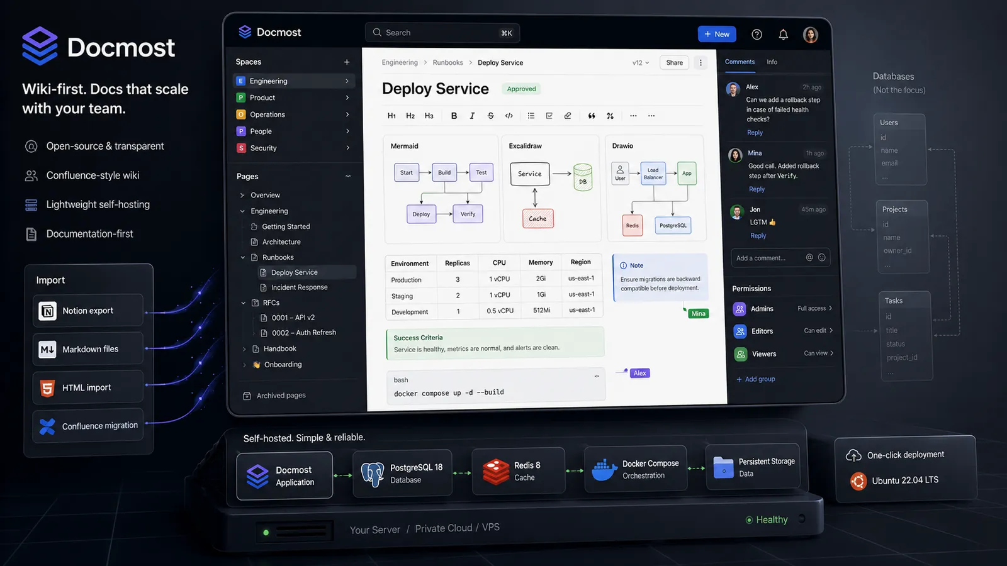Click the mention @ icon in comment box
Image resolution: width=1007 pixels, height=566 pixels.
pyautogui.click(x=809, y=257)
